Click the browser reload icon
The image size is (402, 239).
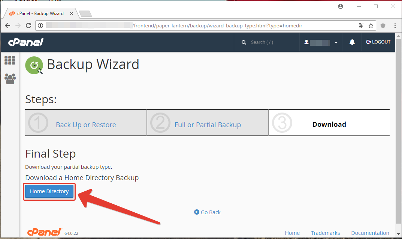(28, 26)
